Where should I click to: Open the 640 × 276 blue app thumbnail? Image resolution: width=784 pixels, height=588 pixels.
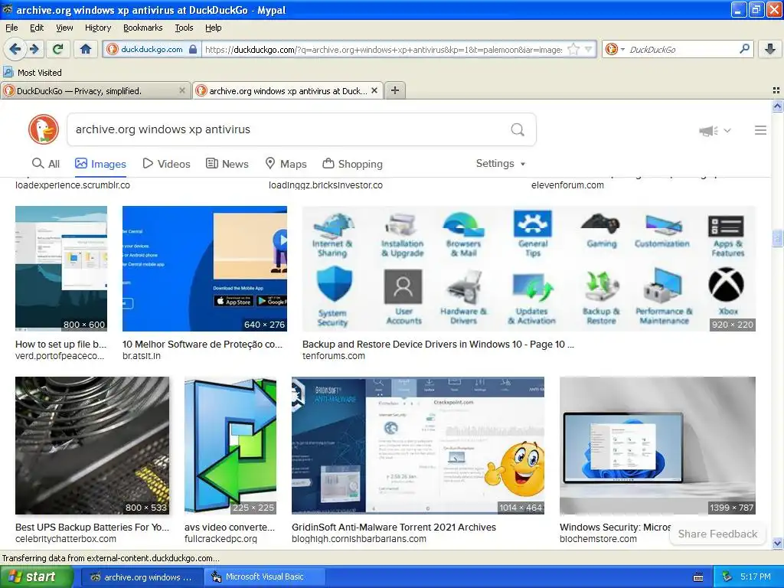click(x=204, y=269)
